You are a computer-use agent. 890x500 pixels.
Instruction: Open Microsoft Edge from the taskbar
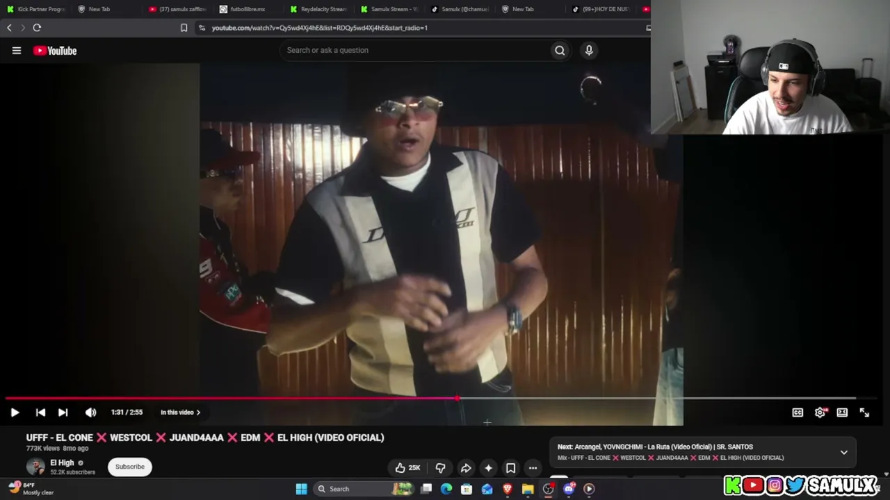click(x=446, y=489)
